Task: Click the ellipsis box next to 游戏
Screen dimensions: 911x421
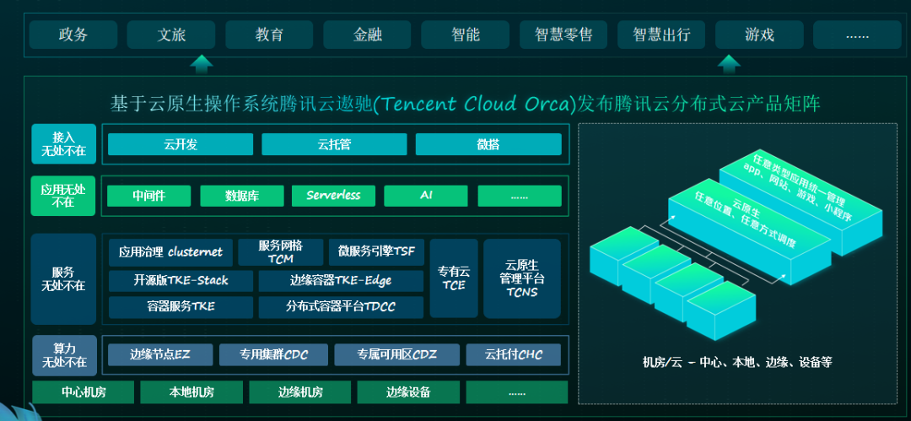Action: 857,35
